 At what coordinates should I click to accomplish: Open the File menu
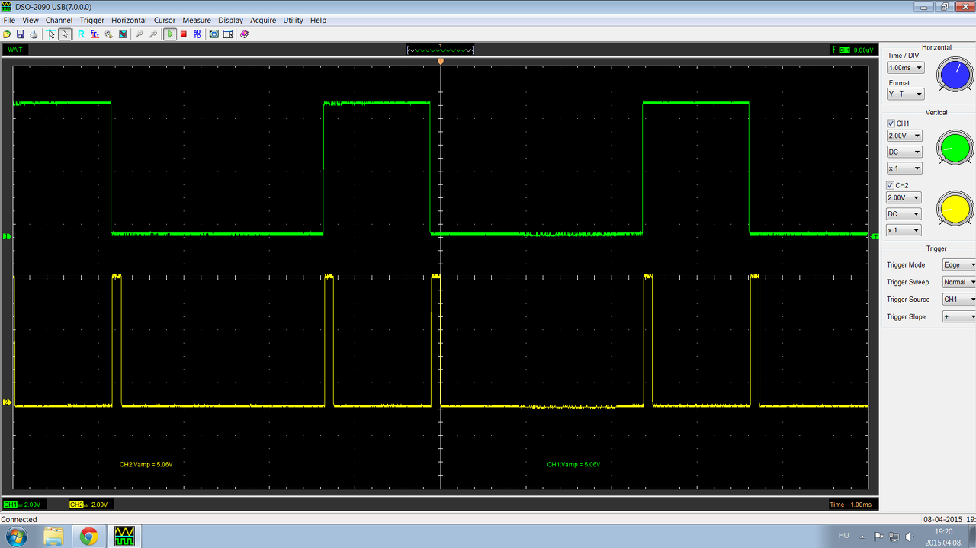[x=9, y=21]
